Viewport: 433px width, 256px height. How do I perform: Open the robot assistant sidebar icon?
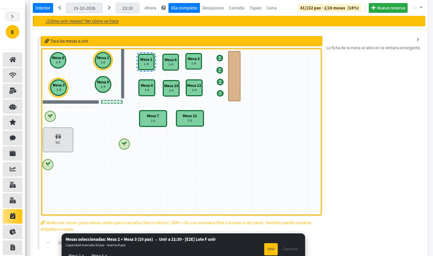(x=13, y=107)
